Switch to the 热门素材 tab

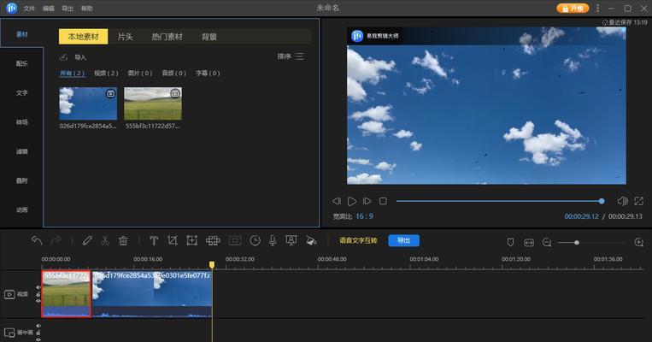pyautogui.click(x=167, y=37)
